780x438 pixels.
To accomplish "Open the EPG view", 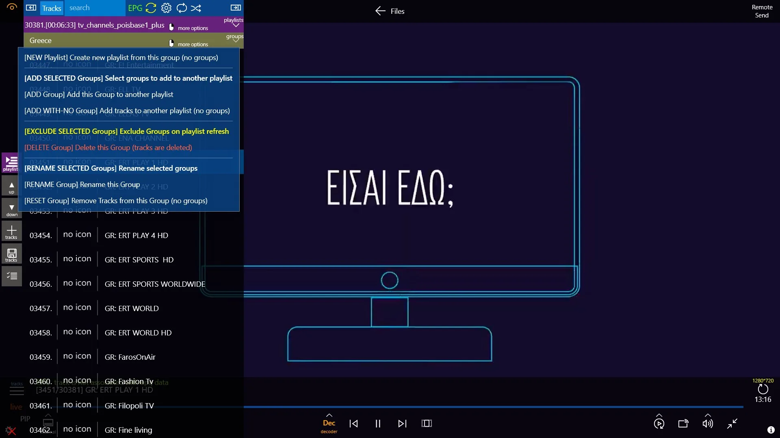I will [135, 8].
